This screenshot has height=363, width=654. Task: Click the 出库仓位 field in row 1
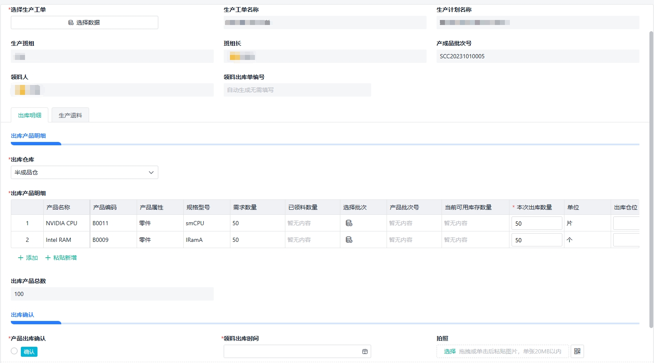[626, 223]
